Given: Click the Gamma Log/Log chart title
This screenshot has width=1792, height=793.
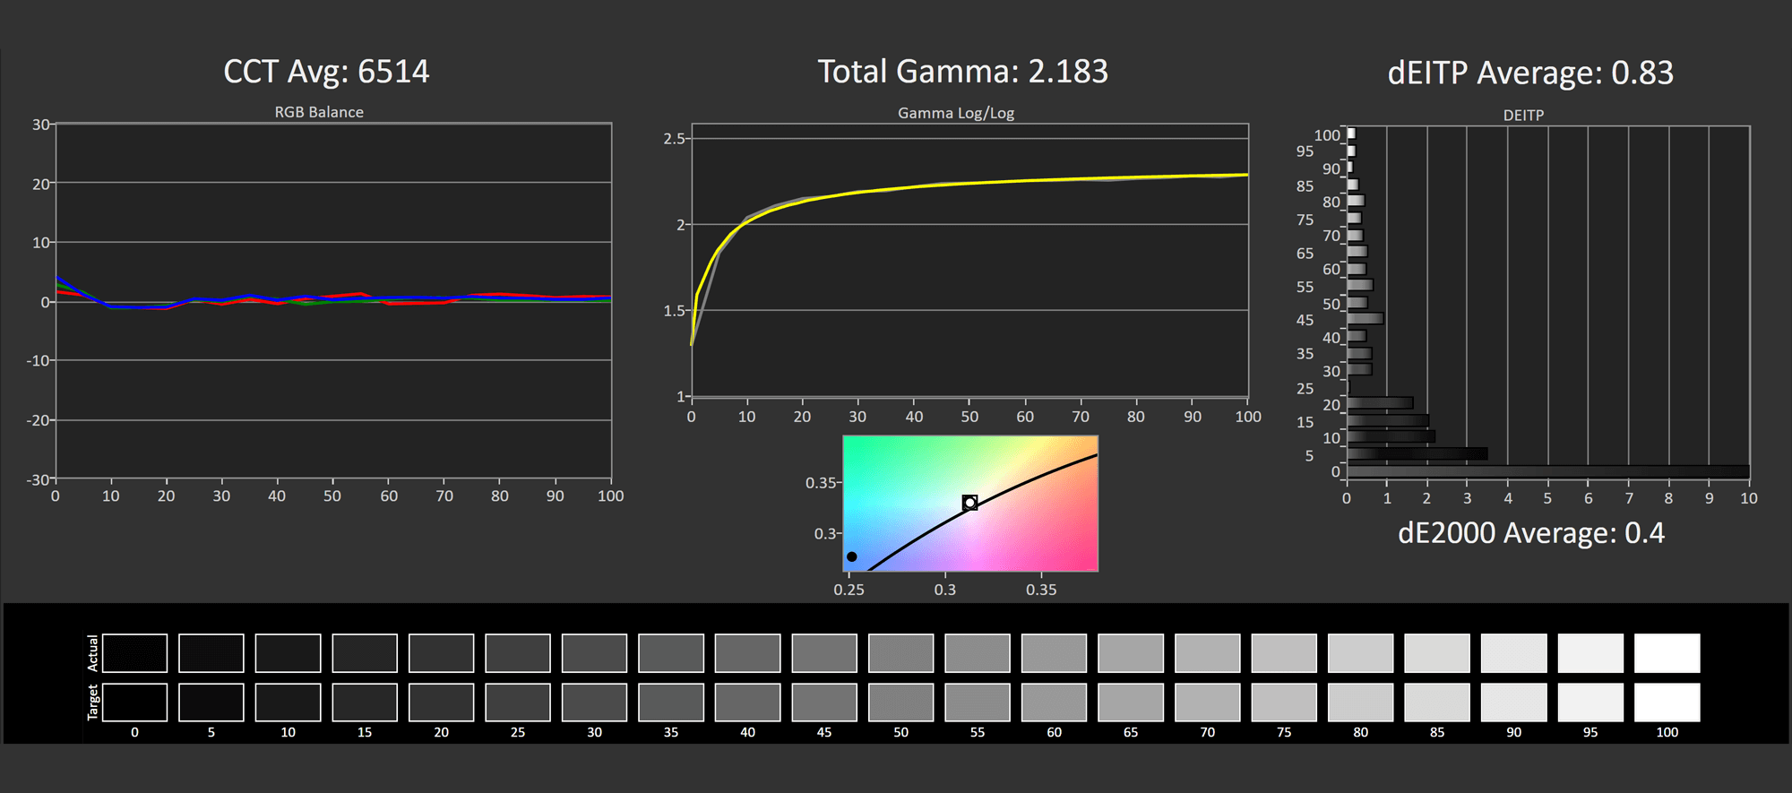Looking at the screenshot, I should (956, 113).
